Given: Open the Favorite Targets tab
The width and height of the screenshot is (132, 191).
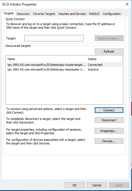Looking at the screenshot, I should pyautogui.click(x=44, y=14).
